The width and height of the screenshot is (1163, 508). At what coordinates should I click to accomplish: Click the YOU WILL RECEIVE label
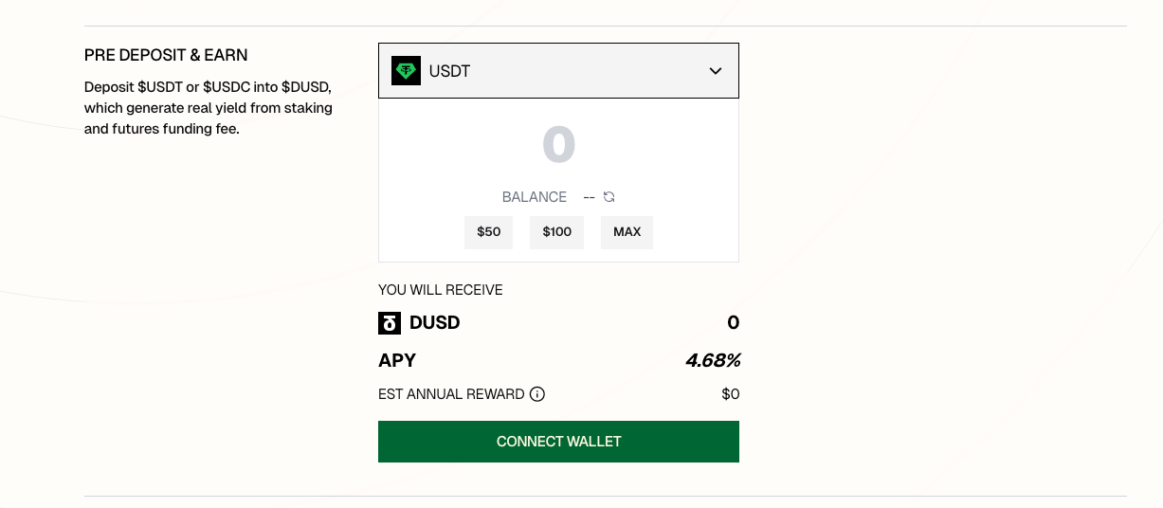coord(441,290)
